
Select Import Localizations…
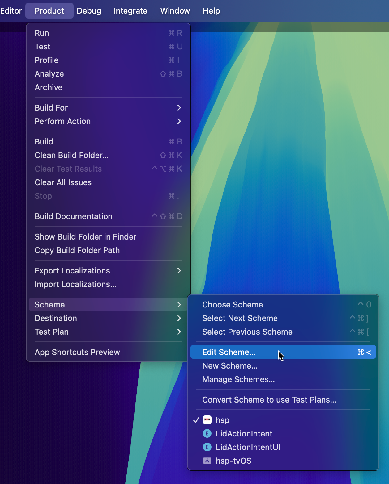tap(108, 284)
